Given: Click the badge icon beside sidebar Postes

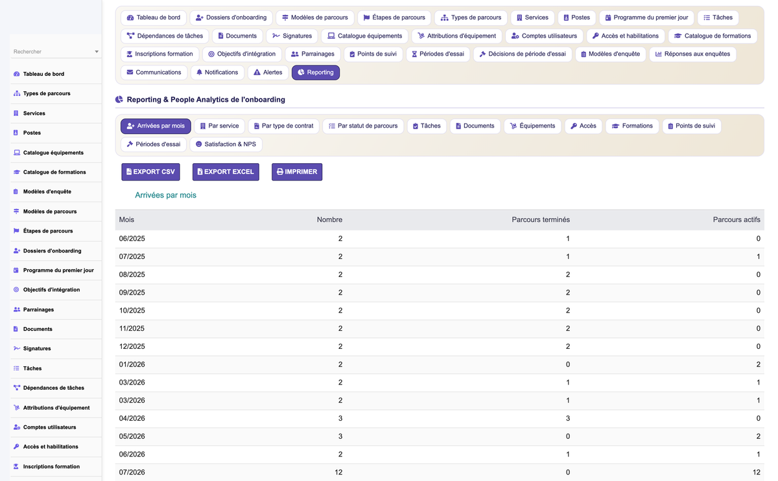Looking at the screenshot, I should (x=16, y=133).
